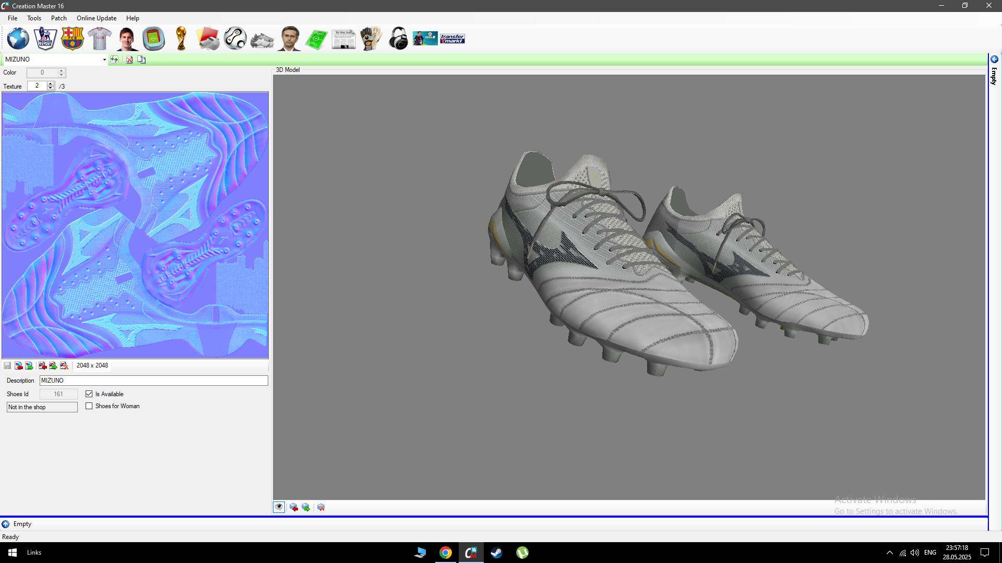Viewport: 1002px width, 563px height.
Task: Click the copy shoe pages icon
Action: 141,59
